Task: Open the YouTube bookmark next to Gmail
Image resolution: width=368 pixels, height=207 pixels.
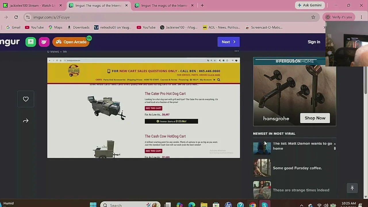Action: point(34,27)
